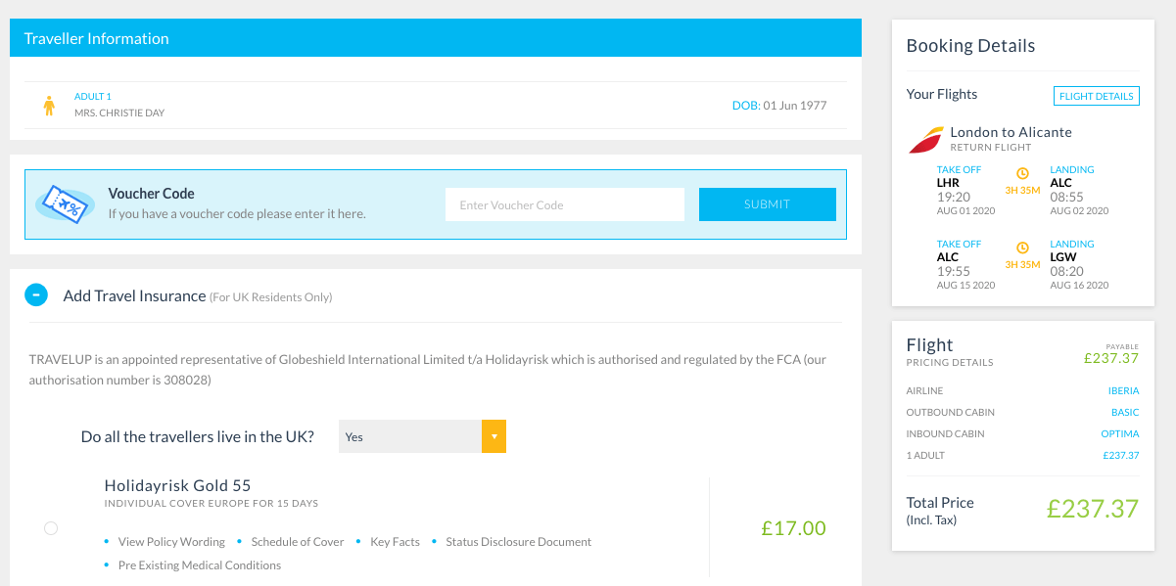This screenshot has height=586, width=1176.
Task: Open View Policy Wording link
Action: click(171, 542)
